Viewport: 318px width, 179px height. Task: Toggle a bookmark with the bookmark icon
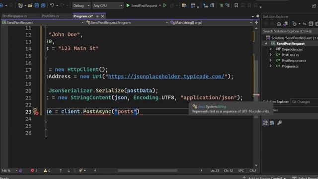coord(236,5)
